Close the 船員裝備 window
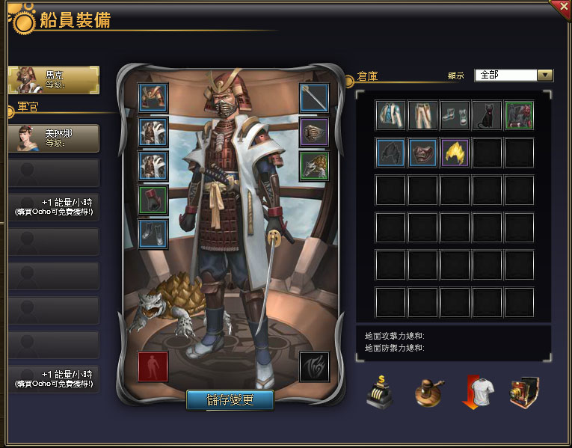 562,8
